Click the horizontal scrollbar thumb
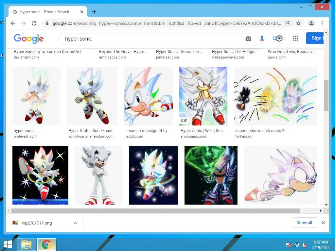335x251 pixels. [156, 211]
